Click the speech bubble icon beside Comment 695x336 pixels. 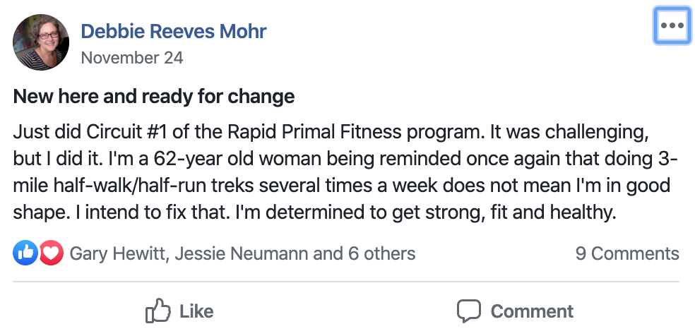(x=468, y=311)
